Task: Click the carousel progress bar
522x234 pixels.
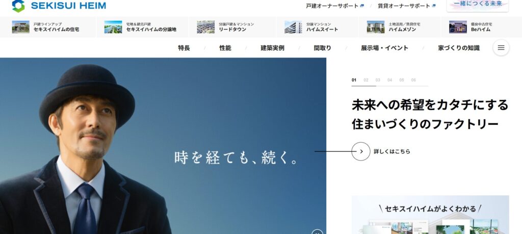Action: (x=390, y=86)
